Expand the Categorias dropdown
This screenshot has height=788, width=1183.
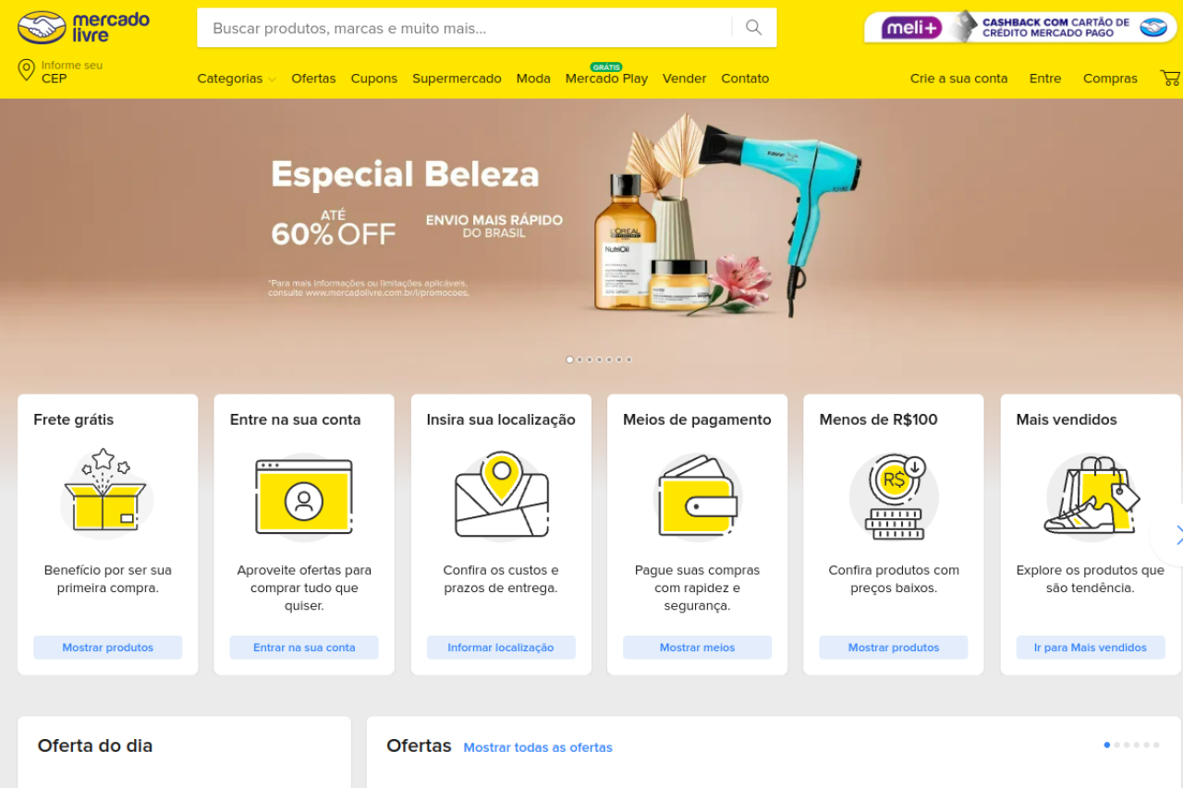(x=237, y=79)
